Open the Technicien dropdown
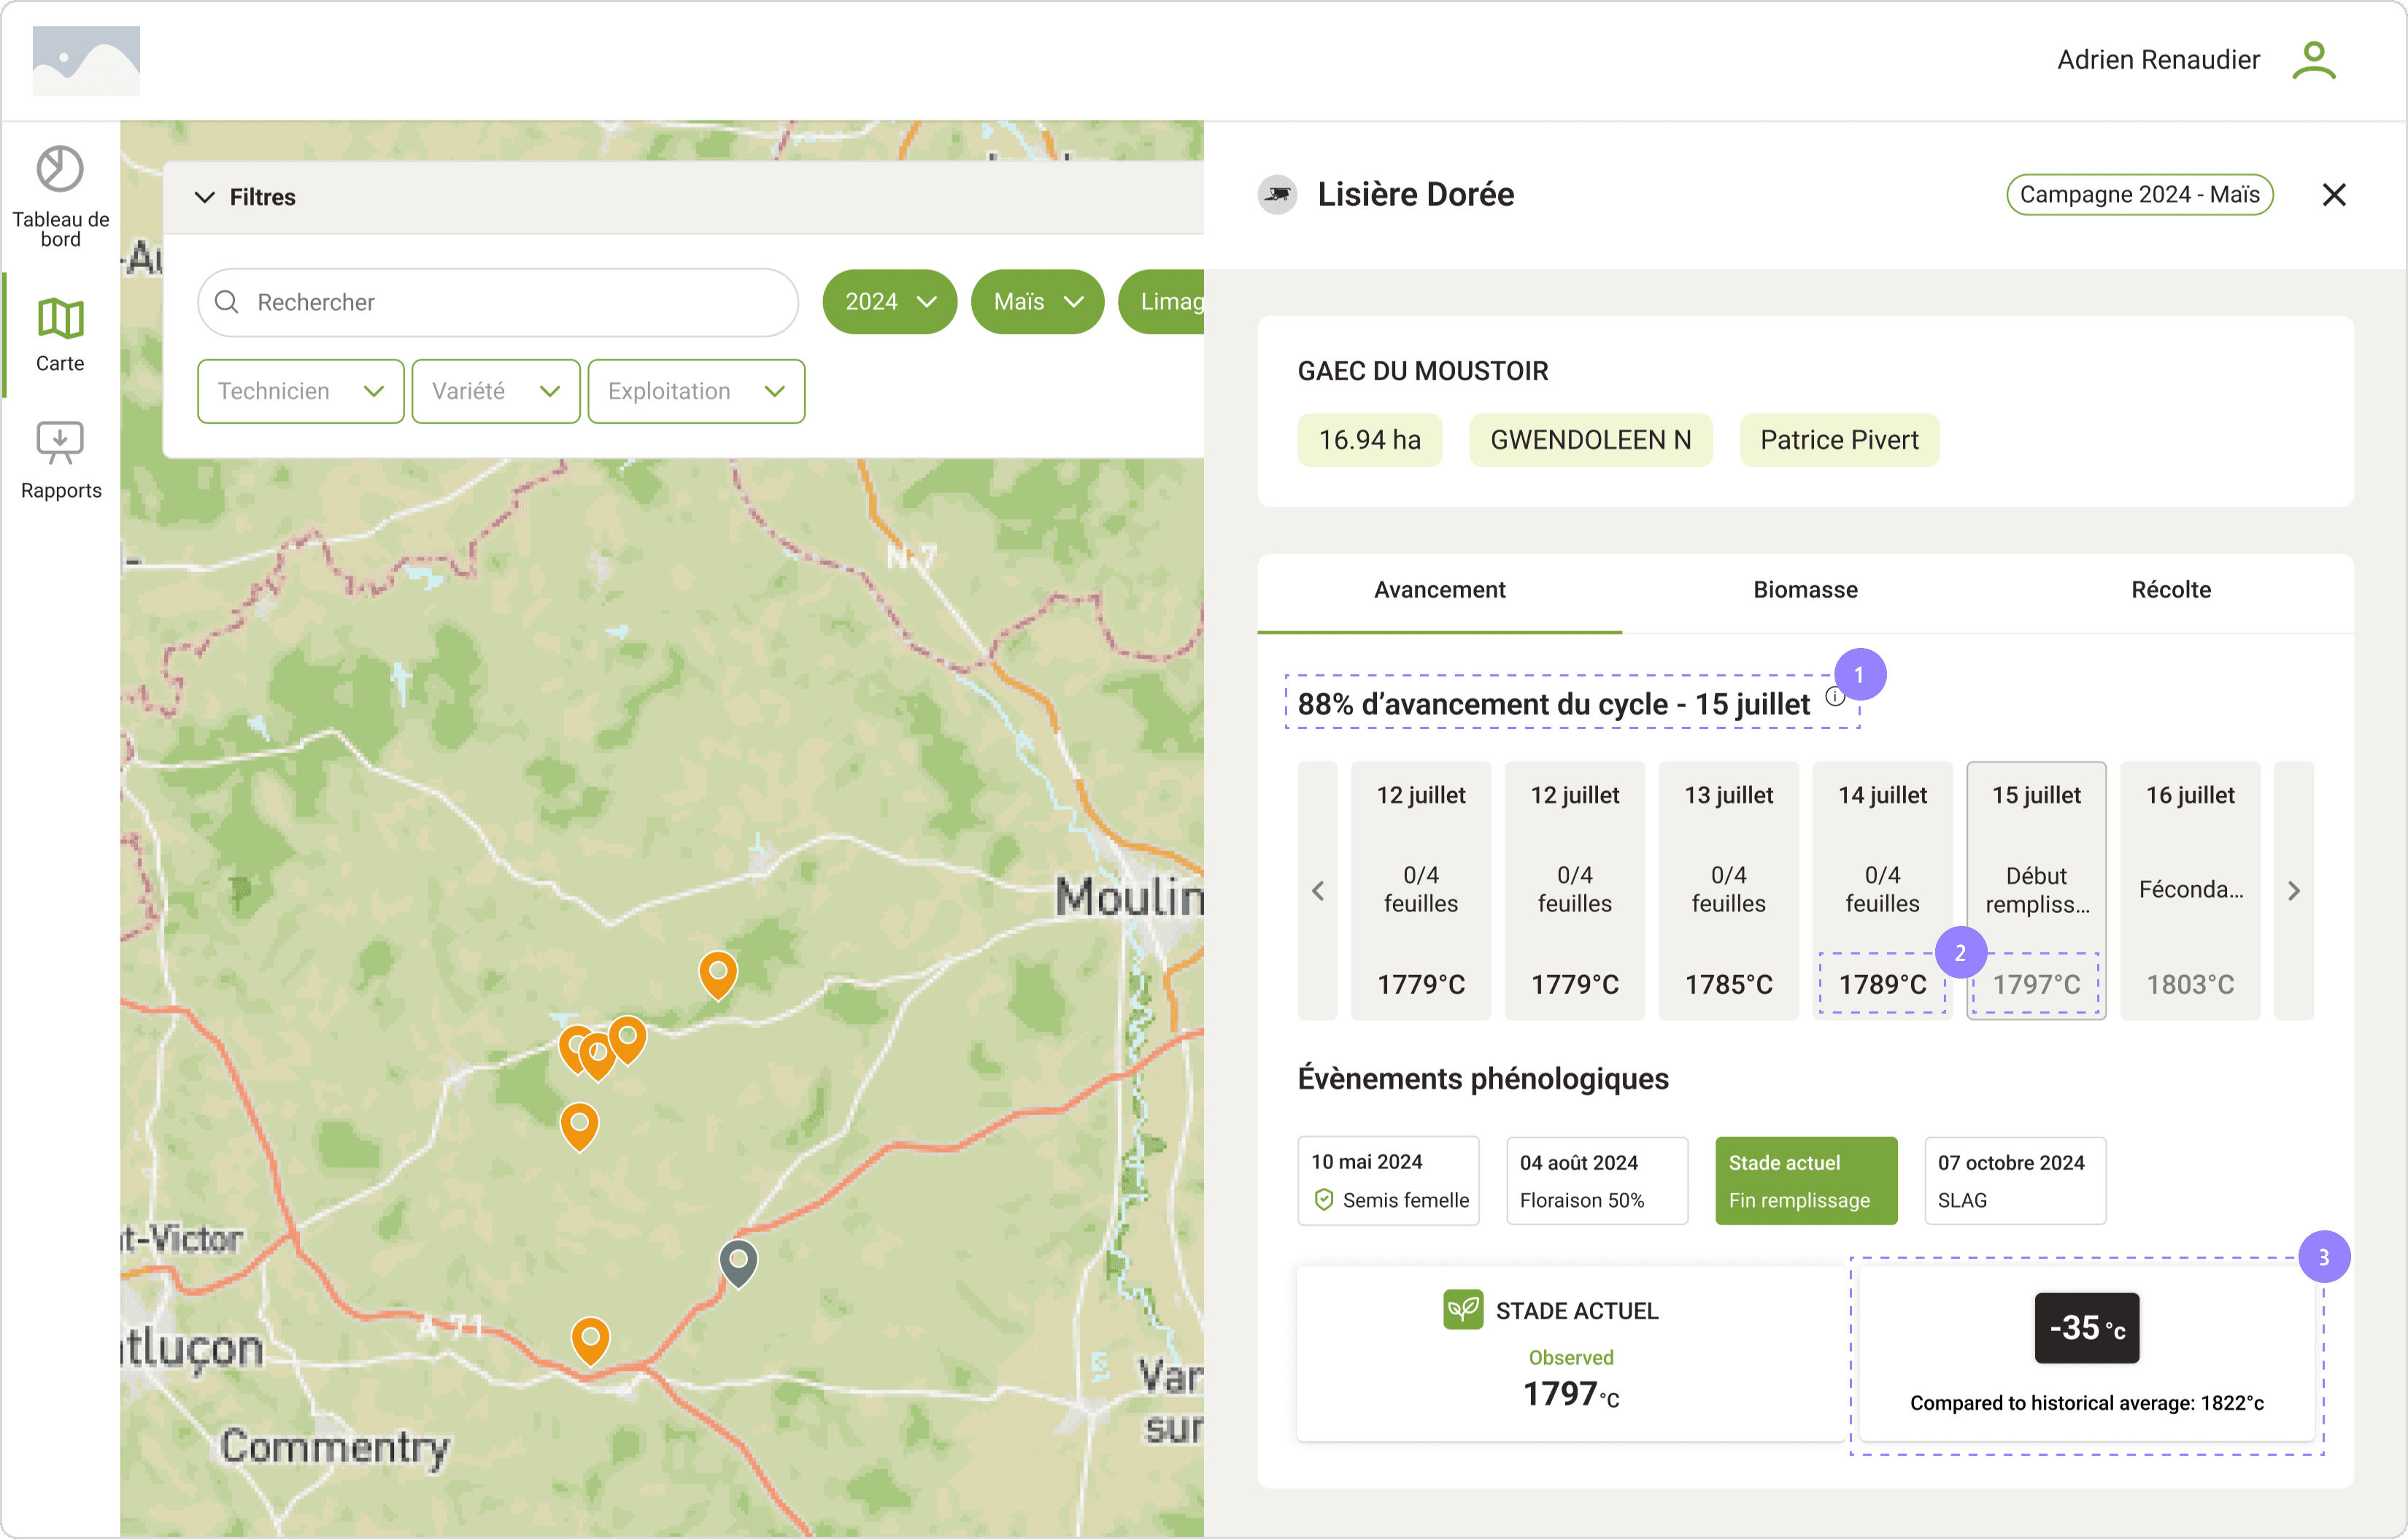 click(x=300, y=391)
